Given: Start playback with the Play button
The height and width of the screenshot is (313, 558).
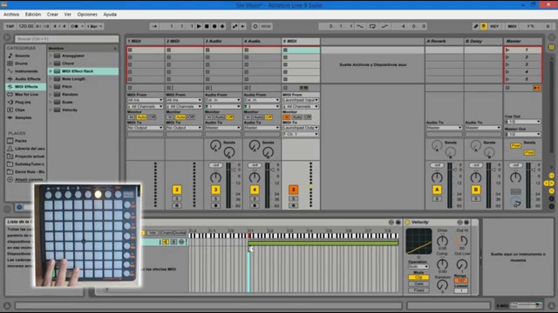Looking at the screenshot, I should click(x=199, y=26).
